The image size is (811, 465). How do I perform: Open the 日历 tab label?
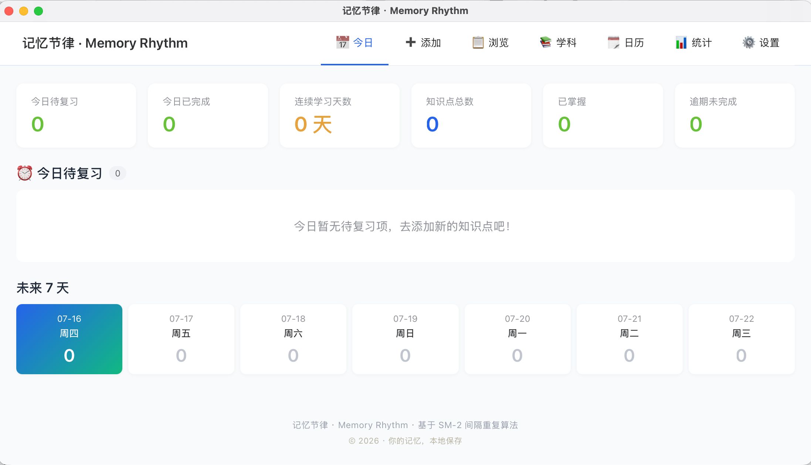634,43
